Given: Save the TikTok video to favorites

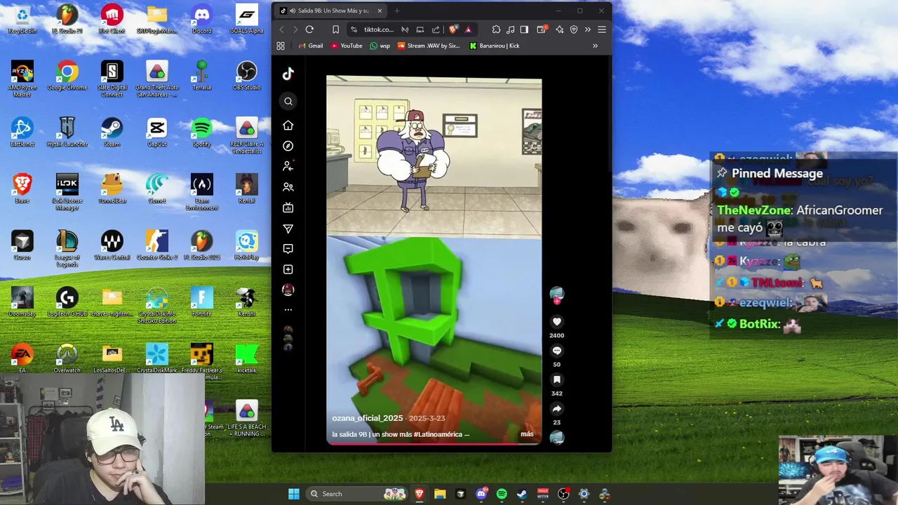Looking at the screenshot, I should point(556,379).
